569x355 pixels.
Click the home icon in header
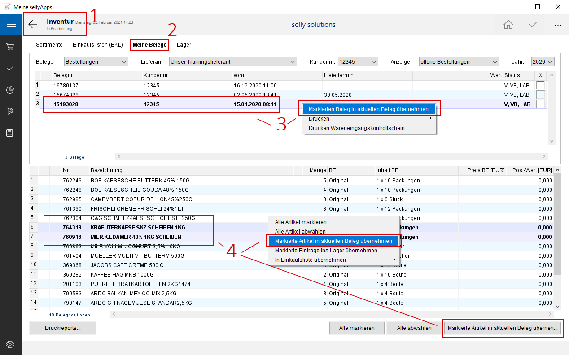tap(508, 25)
